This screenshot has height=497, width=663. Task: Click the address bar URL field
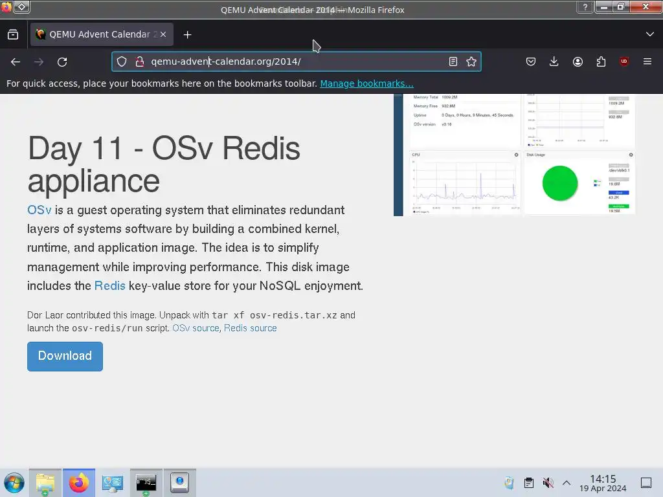coord(296,61)
